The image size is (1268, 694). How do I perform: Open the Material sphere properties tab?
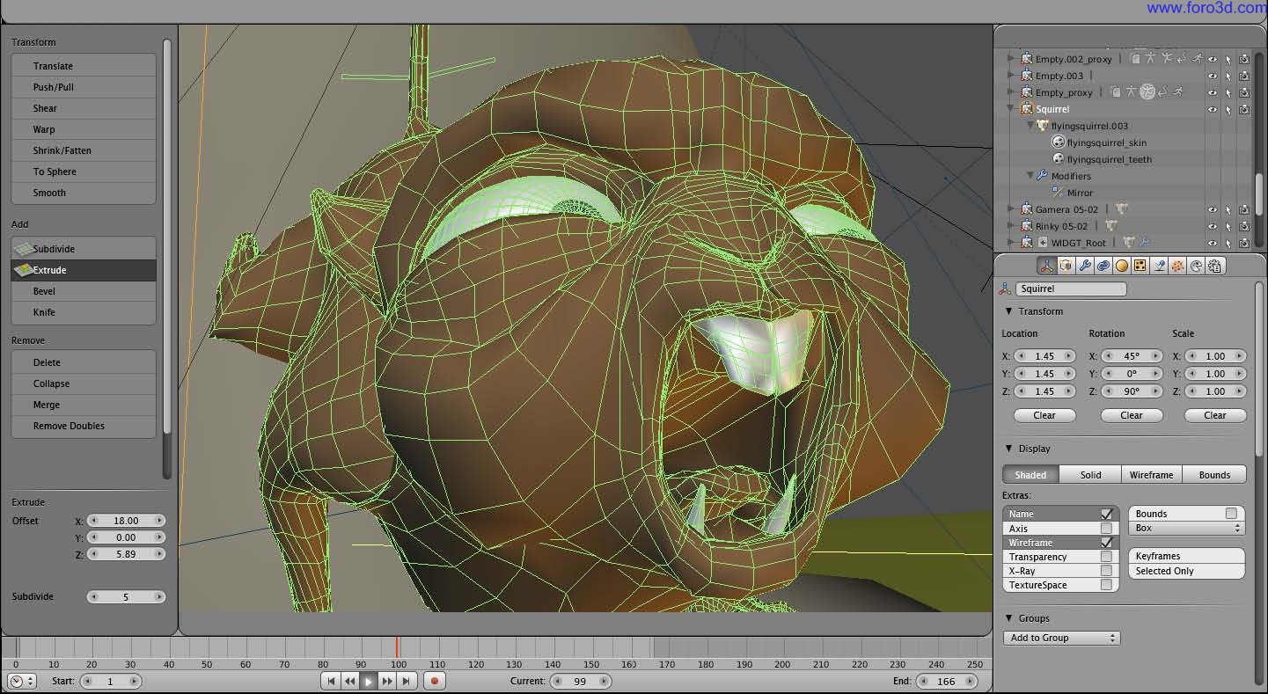click(x=1122, y=266)
